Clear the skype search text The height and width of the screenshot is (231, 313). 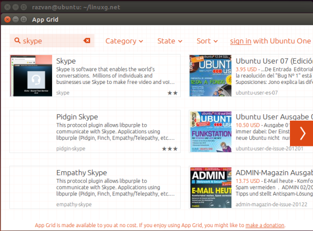click(x=87, y=41)
